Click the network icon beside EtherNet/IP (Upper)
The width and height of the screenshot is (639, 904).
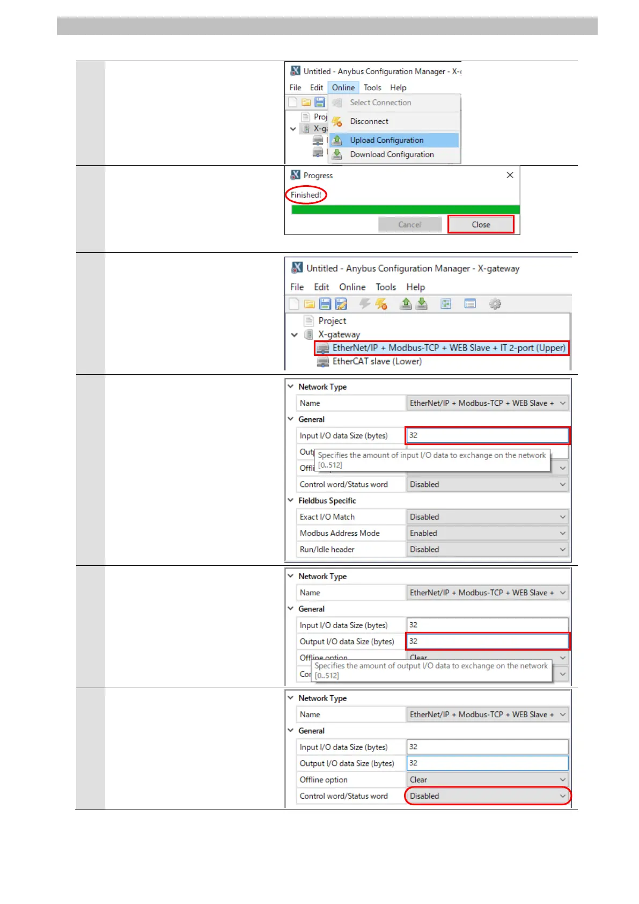[322, 348]
